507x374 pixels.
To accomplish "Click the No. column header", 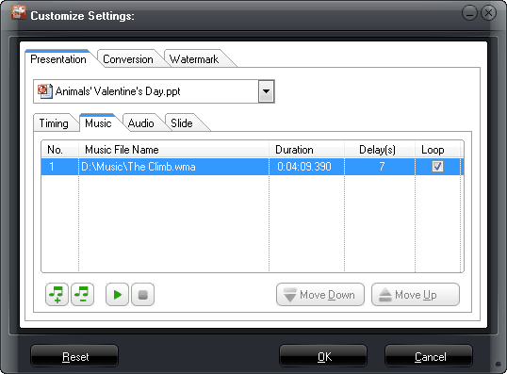I will click(x=59, y=150).
